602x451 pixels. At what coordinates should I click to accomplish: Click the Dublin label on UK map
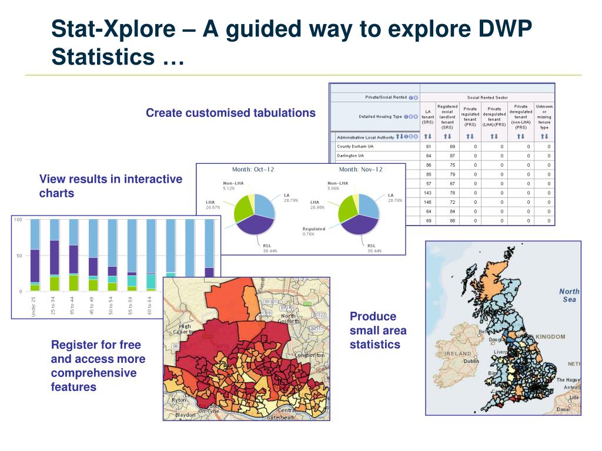pyautogui.click(x=471, y=361)
